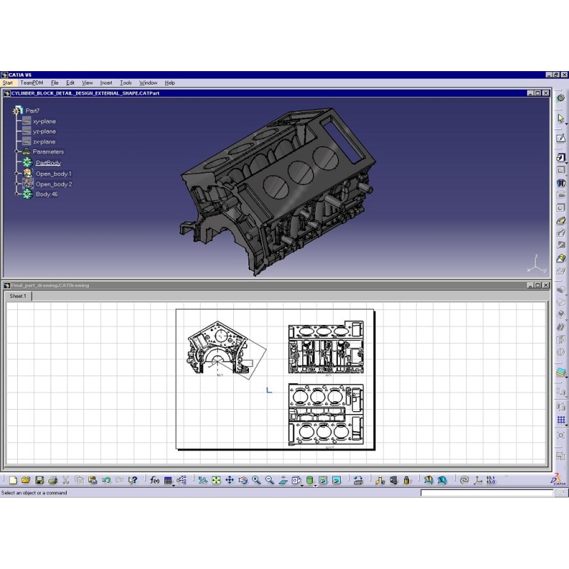Click the Pad tool in right toolbar

[560, 157]
